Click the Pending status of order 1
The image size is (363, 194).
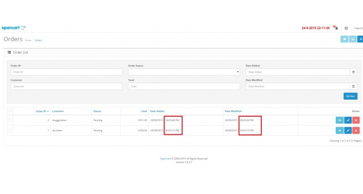[x=98, y=130]
